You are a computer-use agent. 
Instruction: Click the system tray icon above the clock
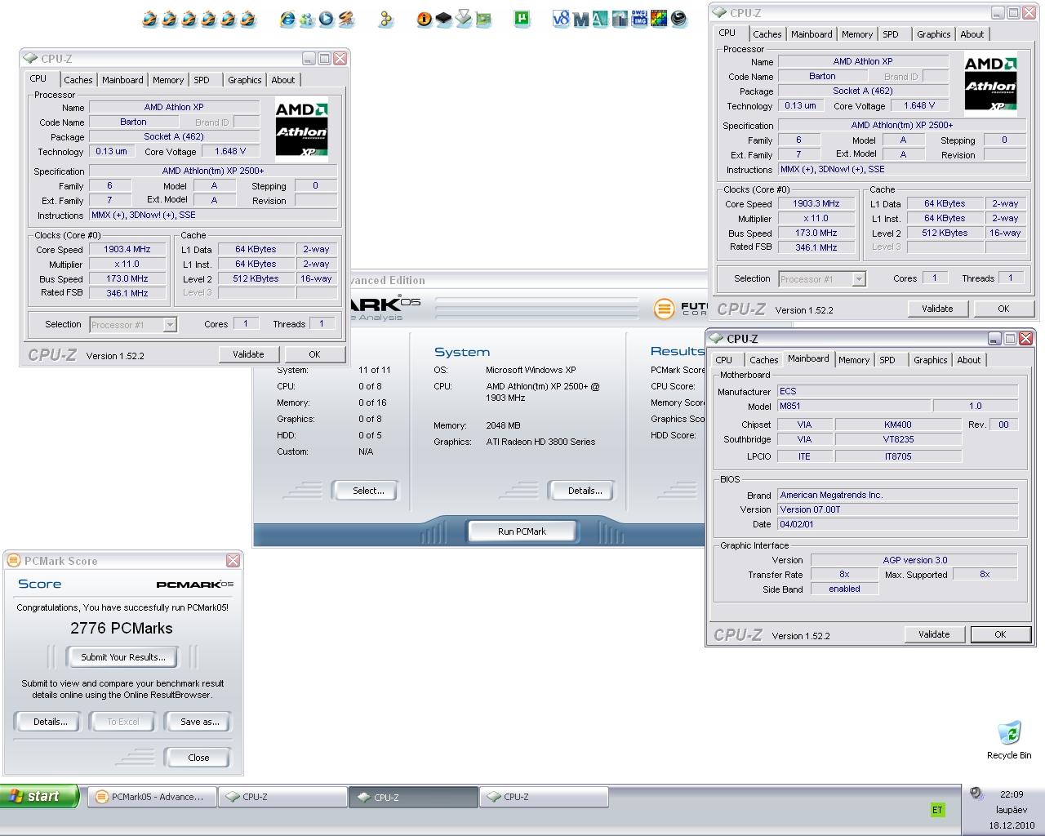pos(976,794)
